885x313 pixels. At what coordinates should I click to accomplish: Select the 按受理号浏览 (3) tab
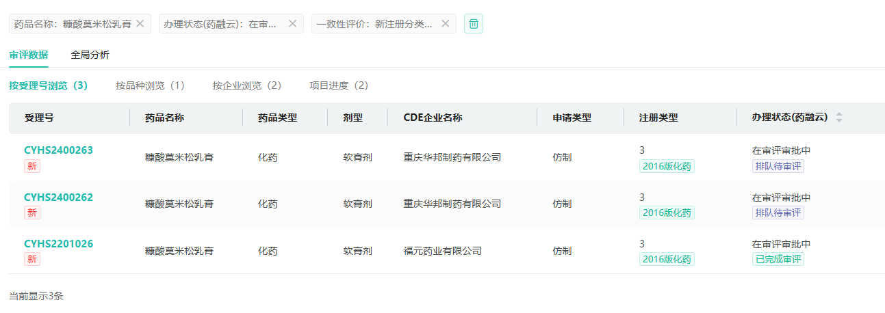49,85
